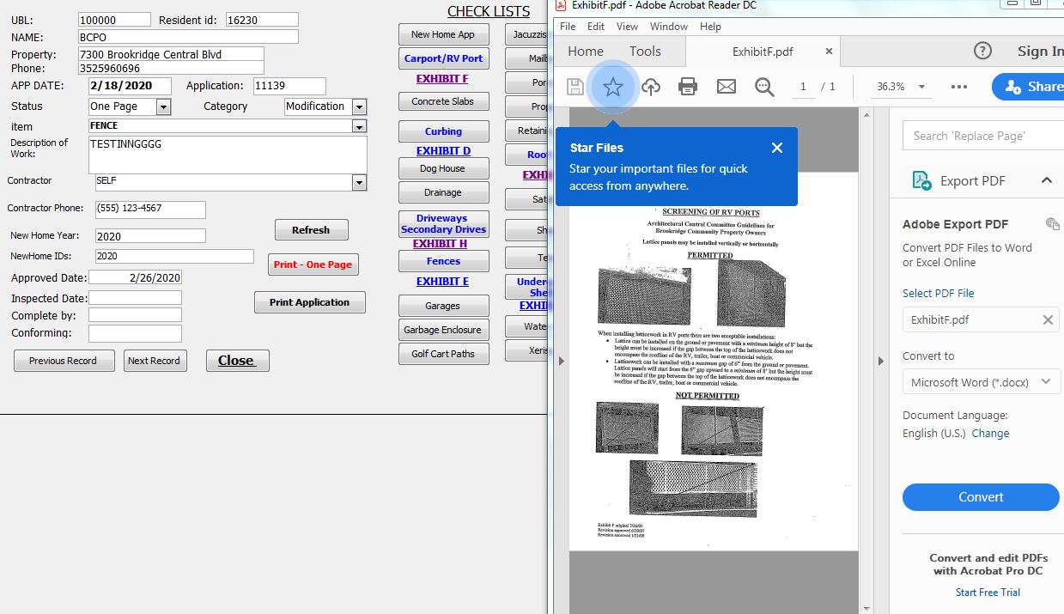
Task: Open the Category dropdown arrow
Action: (360, 107)
